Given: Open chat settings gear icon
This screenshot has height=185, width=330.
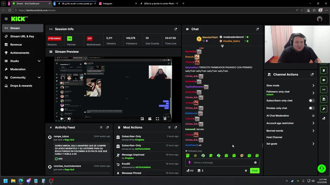Looking at the screenshot, I should coord(246,171).
